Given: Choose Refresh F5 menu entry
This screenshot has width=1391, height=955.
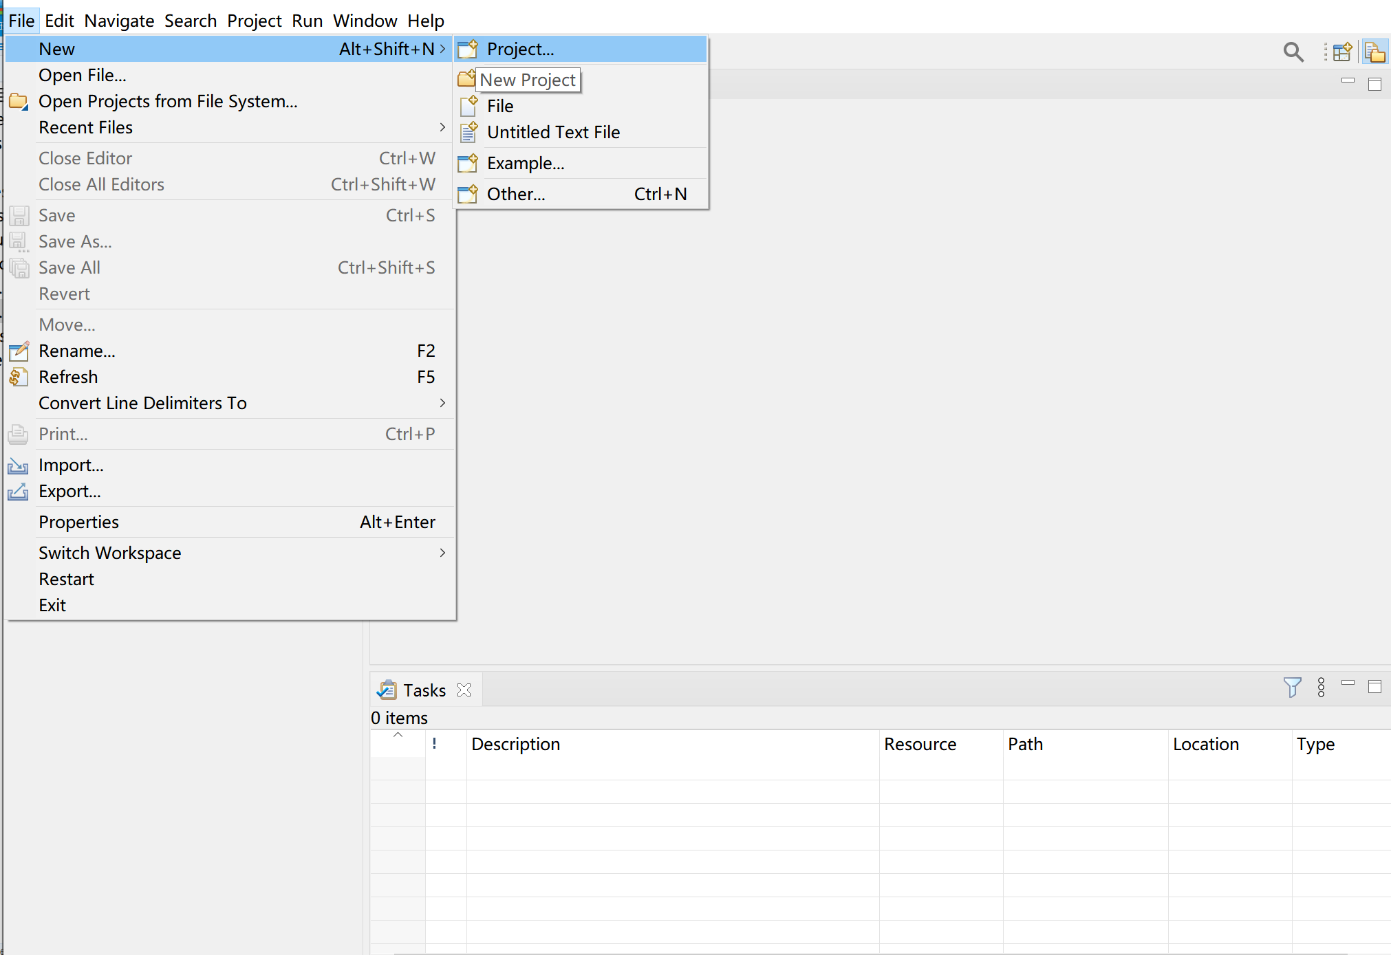Looking at the screenshot, I should 230,377.
